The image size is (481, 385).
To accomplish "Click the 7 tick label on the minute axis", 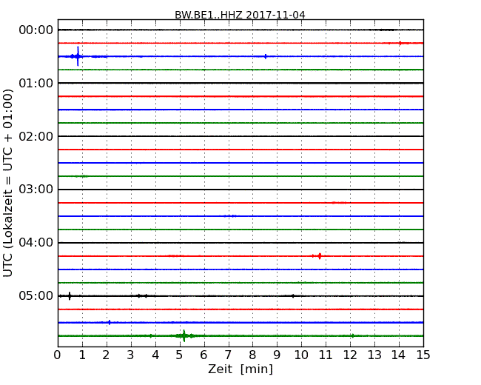I will click(228, 355).
